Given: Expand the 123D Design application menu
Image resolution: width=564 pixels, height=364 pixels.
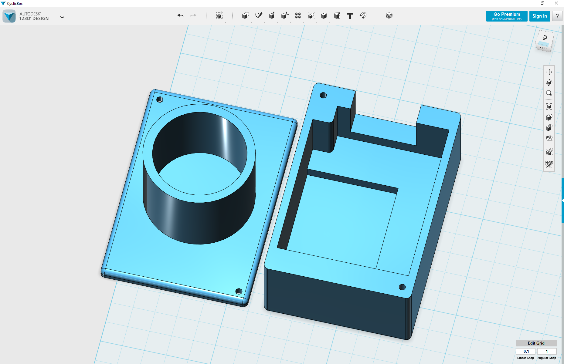Looking at the screenshot, I should (62, 17).
